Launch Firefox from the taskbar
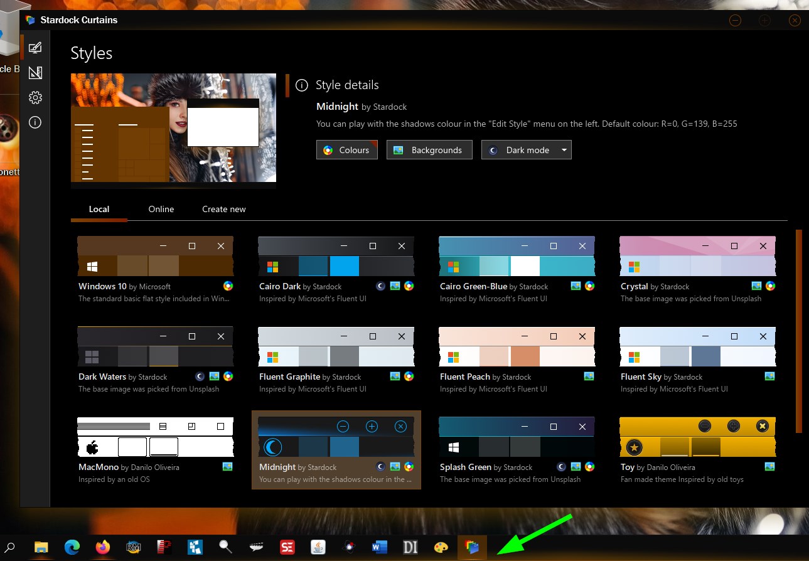The width and height of the screenshot is (809, 561). 103,547
